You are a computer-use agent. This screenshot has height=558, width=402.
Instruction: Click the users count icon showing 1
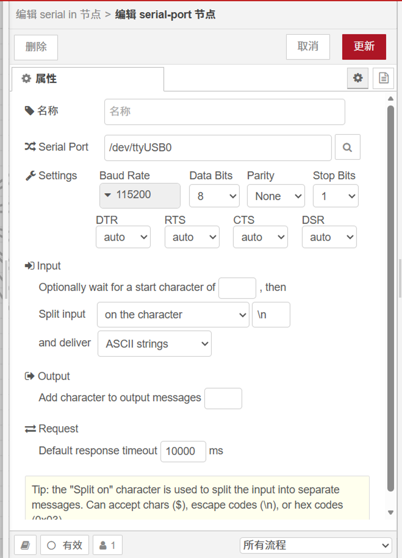click(108, 545)
